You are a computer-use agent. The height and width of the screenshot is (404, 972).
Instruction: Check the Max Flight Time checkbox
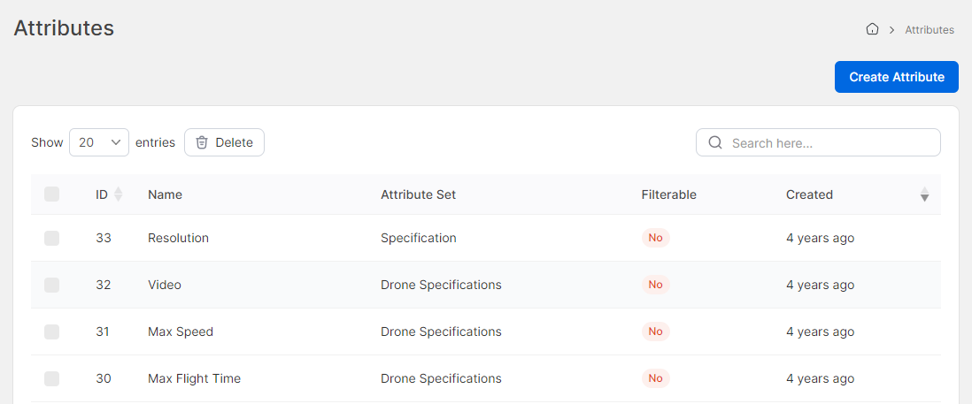coord(52,378)
